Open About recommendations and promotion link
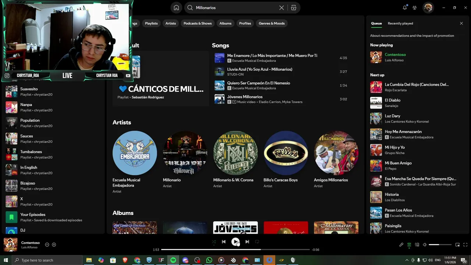 tap(412, 36)
